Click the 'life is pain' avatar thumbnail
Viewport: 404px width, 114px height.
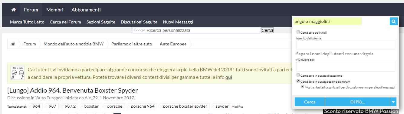coord(18,72)
